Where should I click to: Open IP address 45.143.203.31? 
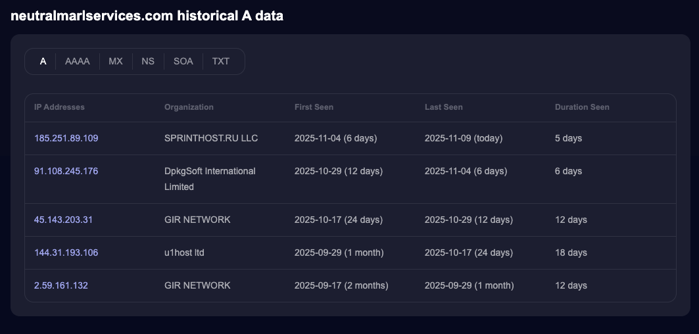click(x=63, y=220)
